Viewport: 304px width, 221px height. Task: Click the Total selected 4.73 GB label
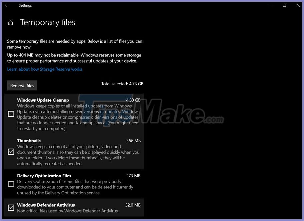coord(122,84)
